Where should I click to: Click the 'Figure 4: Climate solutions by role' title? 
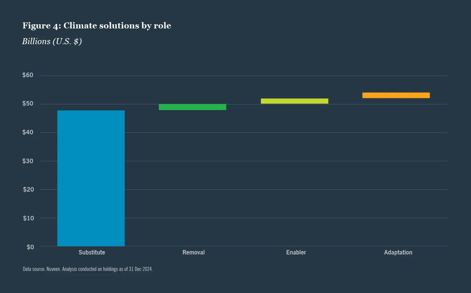pos(97,26)
